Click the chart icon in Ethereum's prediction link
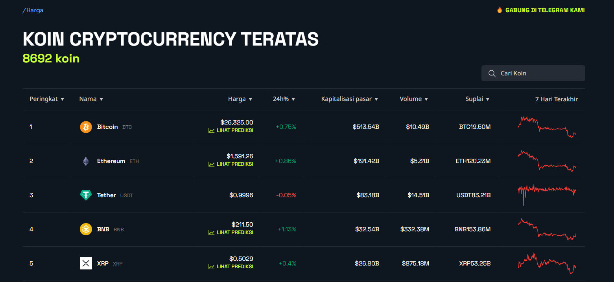Viewport: 614px width, 282px height. click(x=211, y=164)
